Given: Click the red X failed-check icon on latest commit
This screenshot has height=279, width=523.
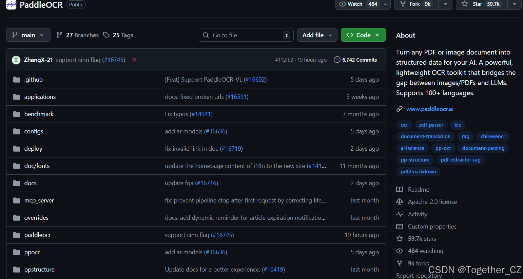Looking at the screenshot, I should [134, 60].
